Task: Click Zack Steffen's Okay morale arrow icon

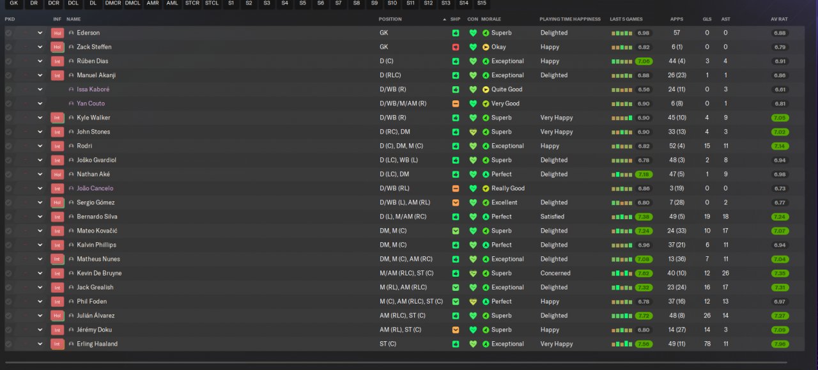Action: point(486,47)
